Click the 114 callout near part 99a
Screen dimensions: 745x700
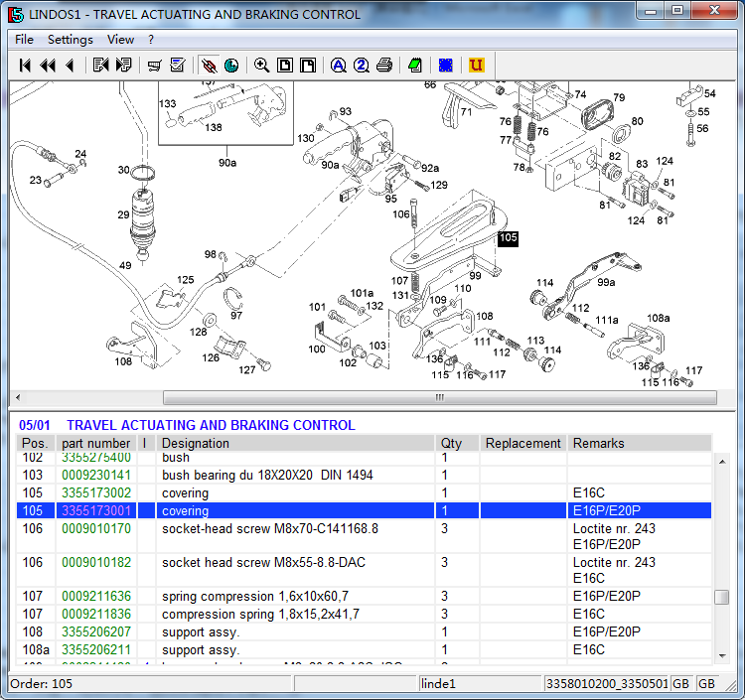pyautogui.click(x=544, y=283)
